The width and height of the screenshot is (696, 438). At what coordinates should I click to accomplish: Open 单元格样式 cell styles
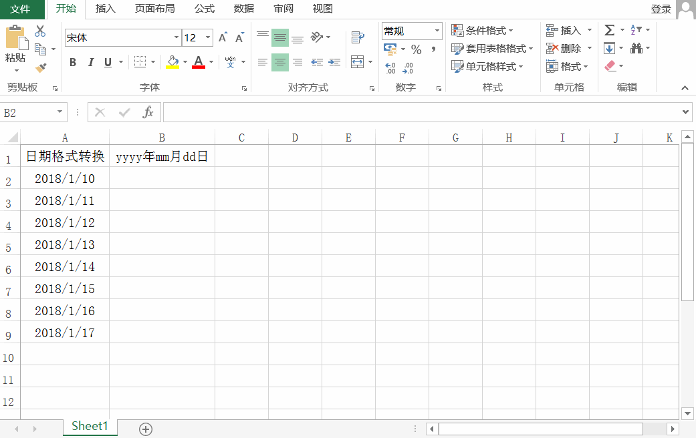tap(487, 67)
